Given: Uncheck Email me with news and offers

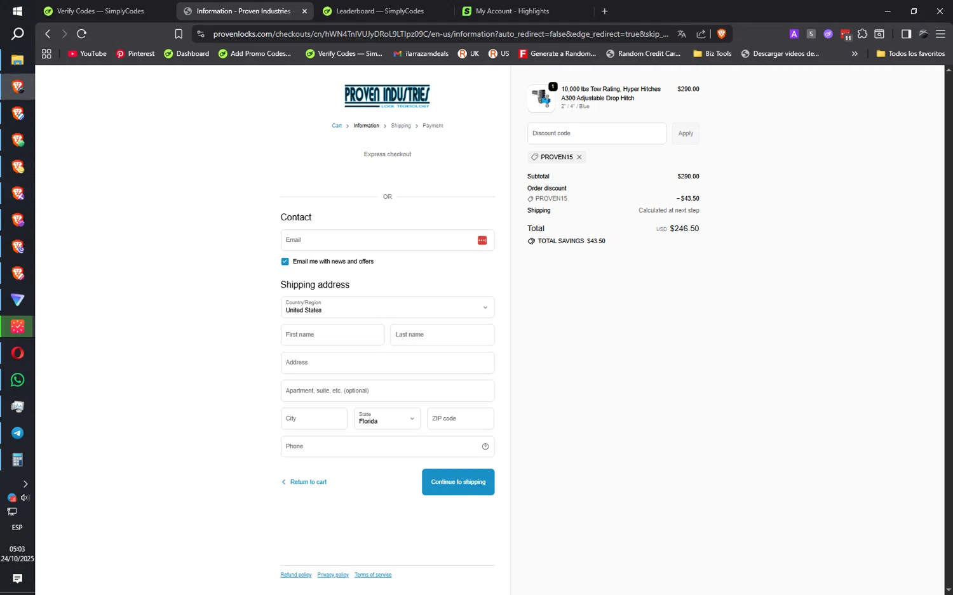Looking at the screenshot, I should tap(285, 262).
